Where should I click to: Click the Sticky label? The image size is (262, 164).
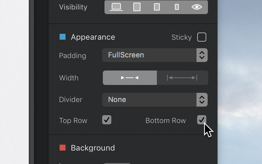181,37
